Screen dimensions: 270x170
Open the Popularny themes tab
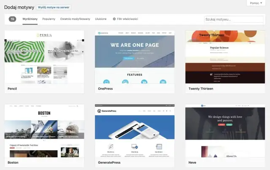click(x=49, y=19)
